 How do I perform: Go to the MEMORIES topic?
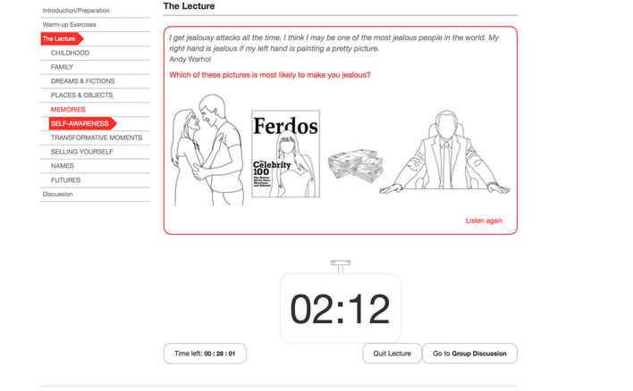68,109
